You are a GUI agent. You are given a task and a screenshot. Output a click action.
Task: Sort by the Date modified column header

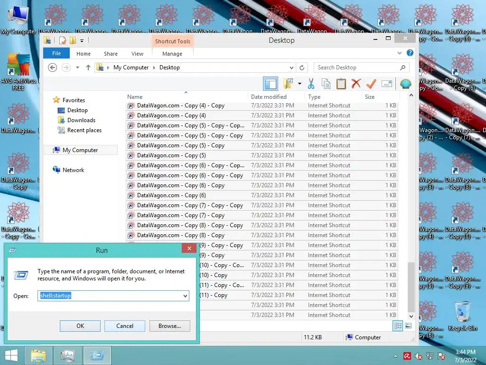[x=277, y=96]
